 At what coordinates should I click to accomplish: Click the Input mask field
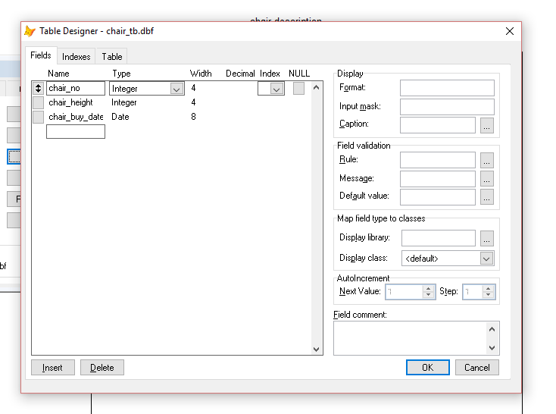pyautogui.click(x=447, y=106)
